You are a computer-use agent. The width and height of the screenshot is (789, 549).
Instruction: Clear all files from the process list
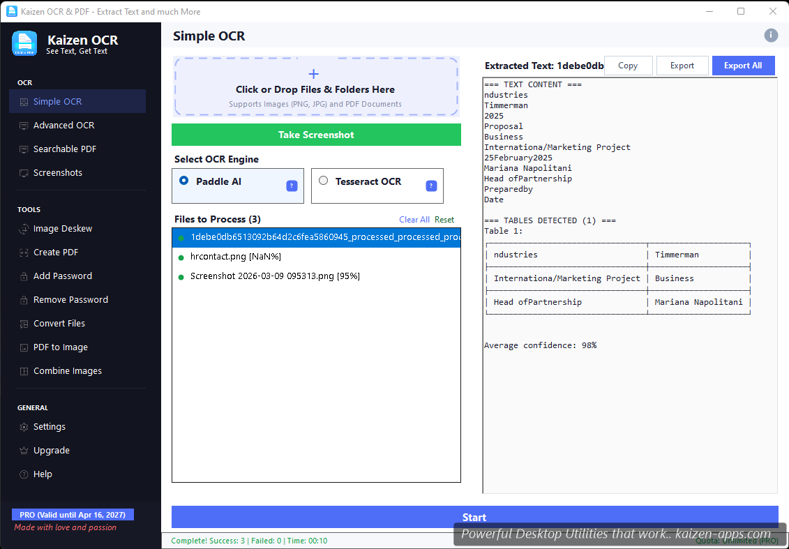coord(414,219)
